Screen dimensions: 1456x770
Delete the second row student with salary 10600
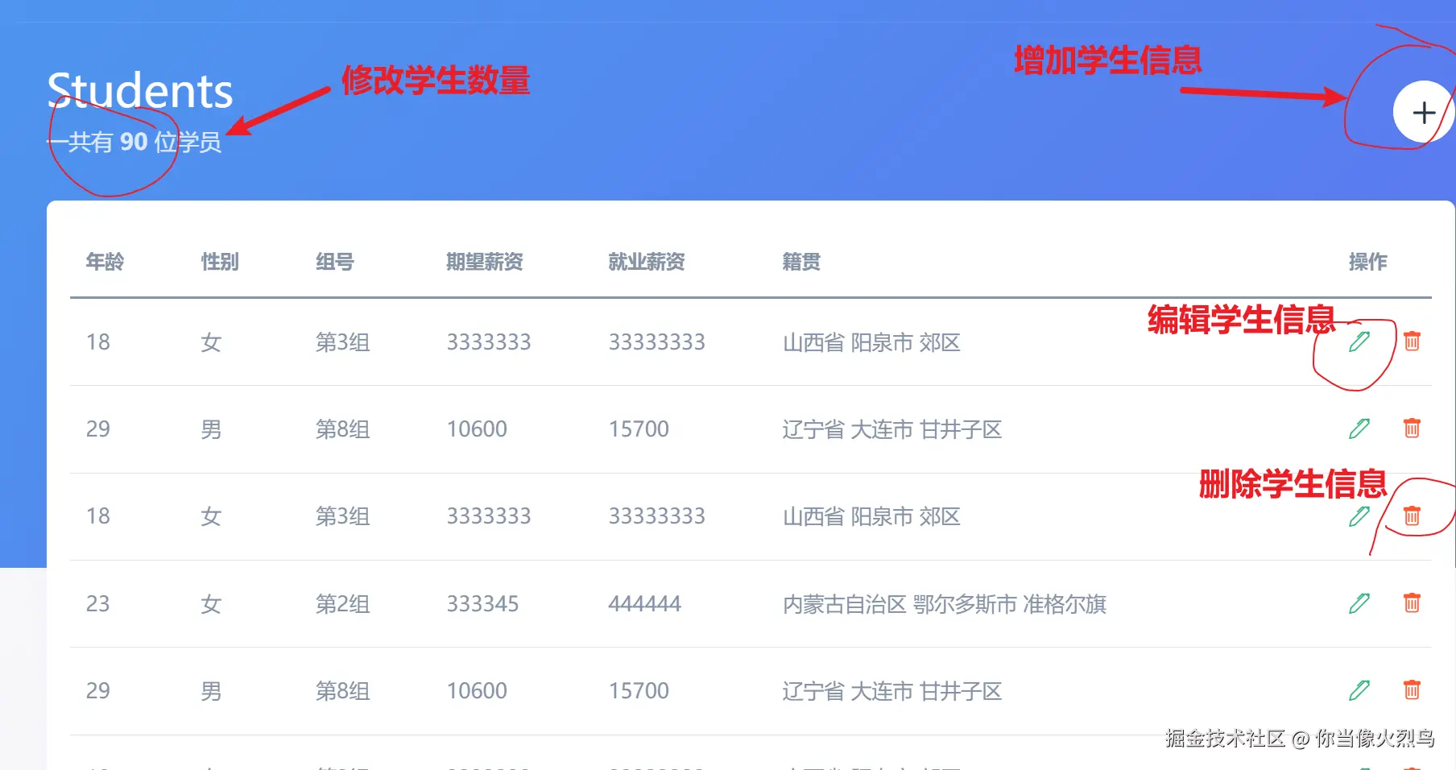point(1412,428)
